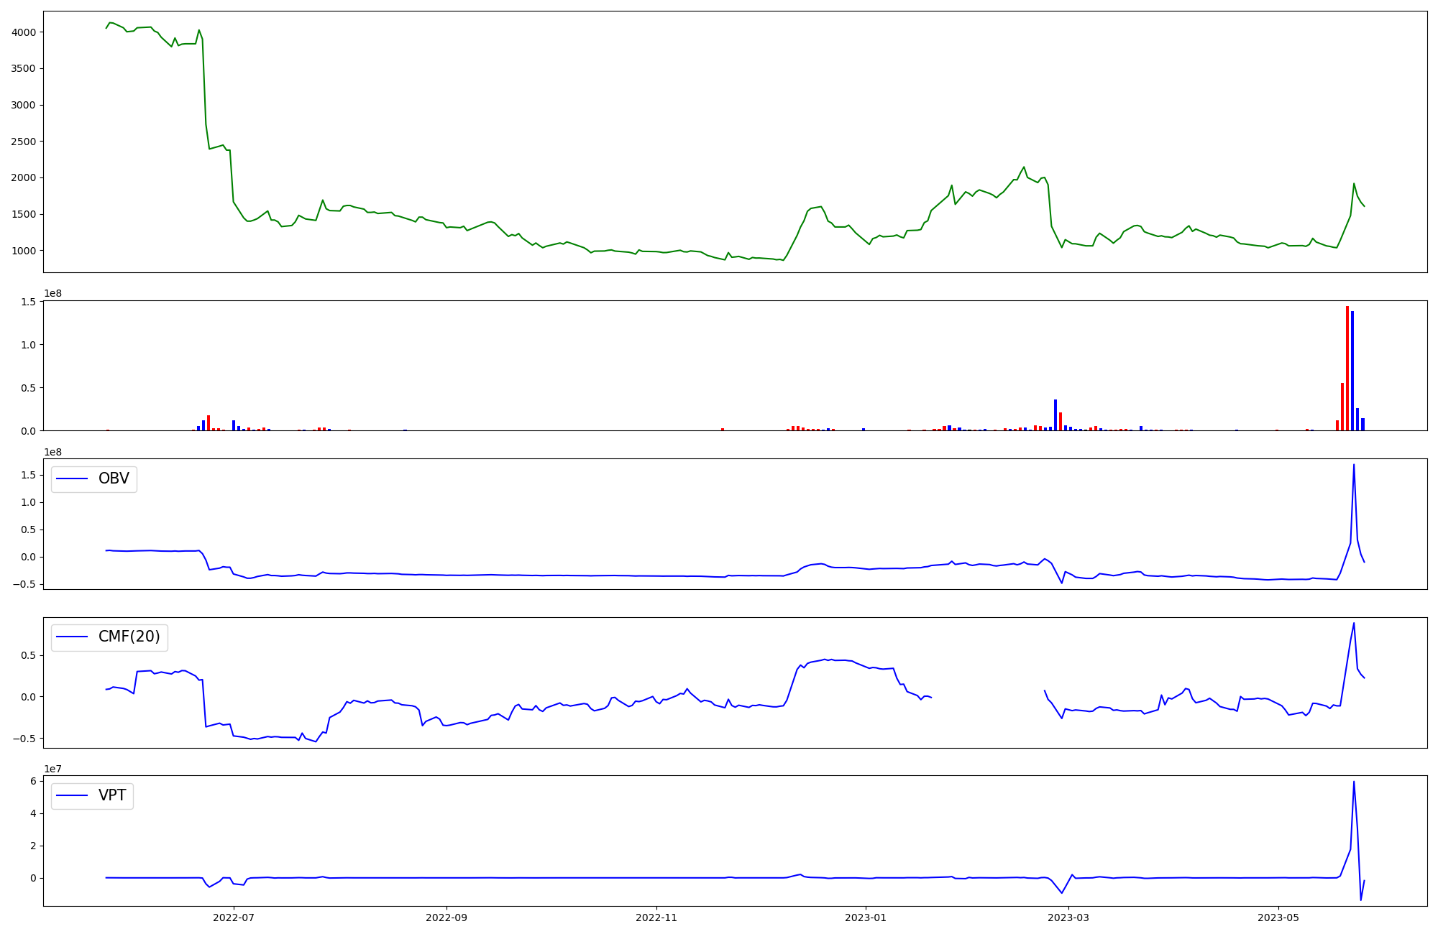Click the 2023-05 date axis label
This screenshot has height=934, width=1438.
pos(1278,917)
